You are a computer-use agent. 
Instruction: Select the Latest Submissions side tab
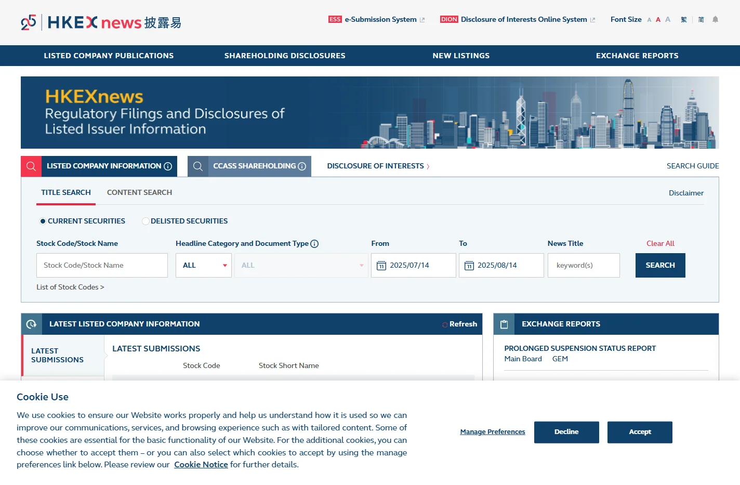pos(63,356)
